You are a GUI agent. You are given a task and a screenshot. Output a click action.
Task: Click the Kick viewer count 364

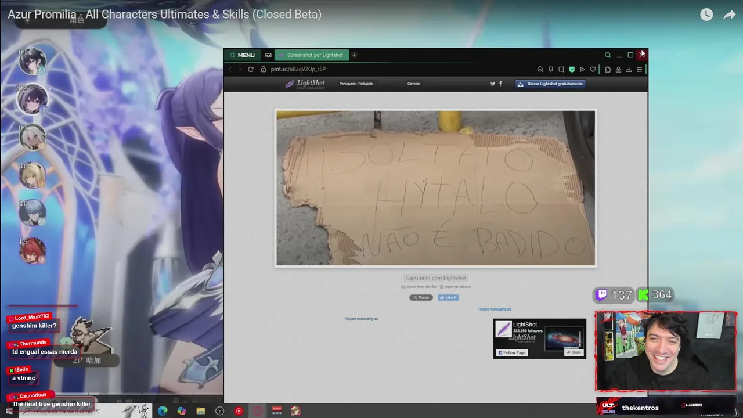[x=655, y=295]
